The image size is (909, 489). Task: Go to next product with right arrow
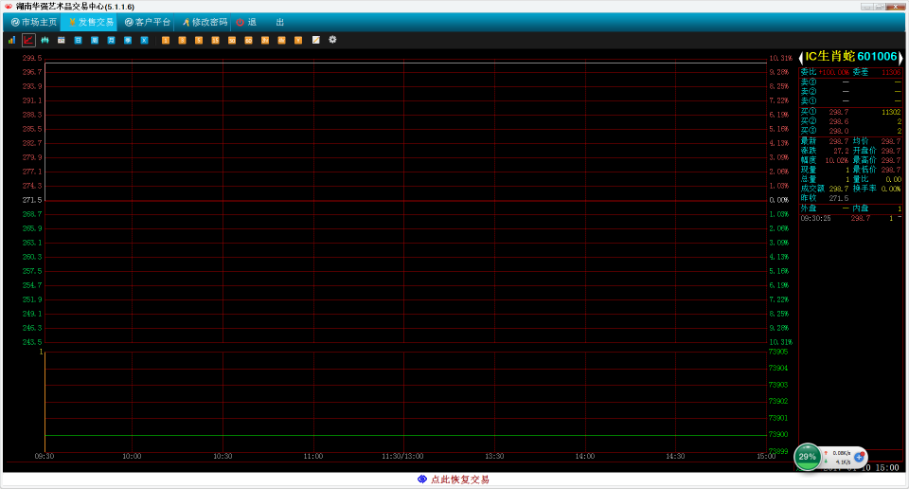click(x=900, y=57)
